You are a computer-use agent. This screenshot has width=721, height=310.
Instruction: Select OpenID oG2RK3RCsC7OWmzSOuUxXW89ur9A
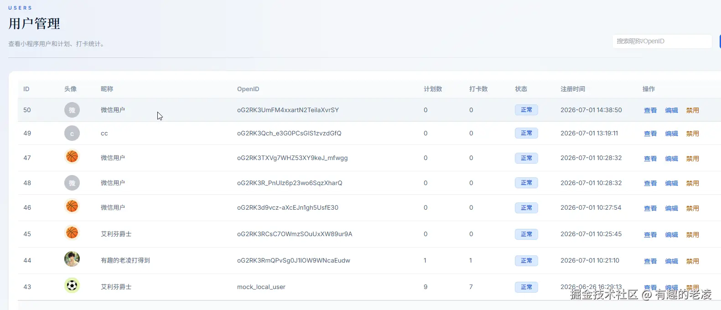[x=295, y=234]
